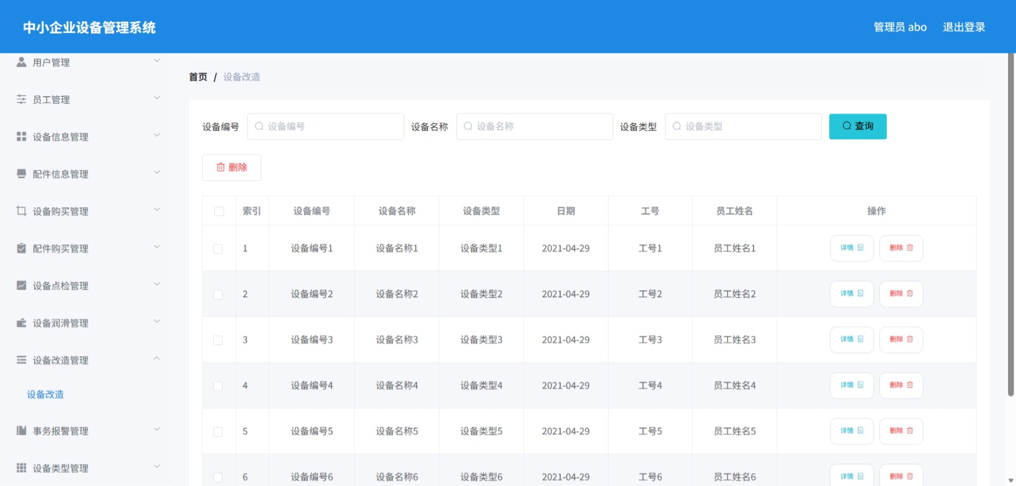Click the list icon beside 设备改造管理
This screenshot has height=486, width=1016.
click(21, 360)
